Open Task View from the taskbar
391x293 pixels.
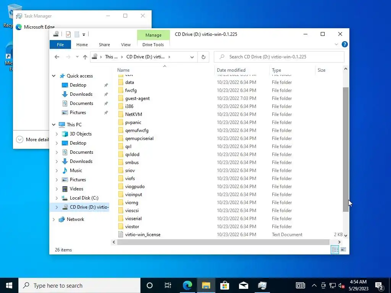tap(168, 285)
